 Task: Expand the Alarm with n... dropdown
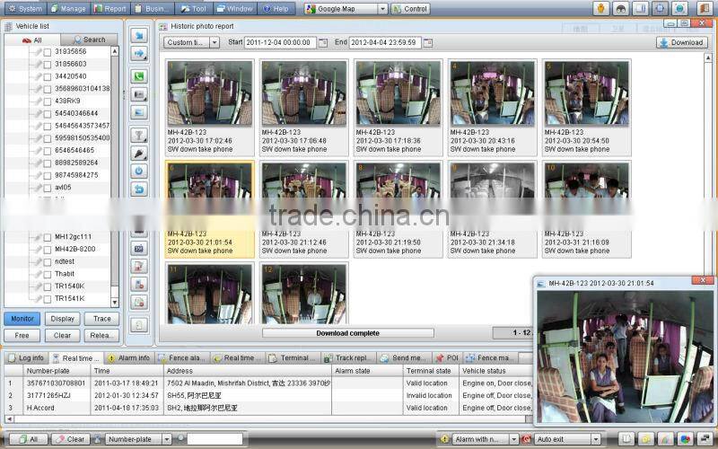pos(513,439)
